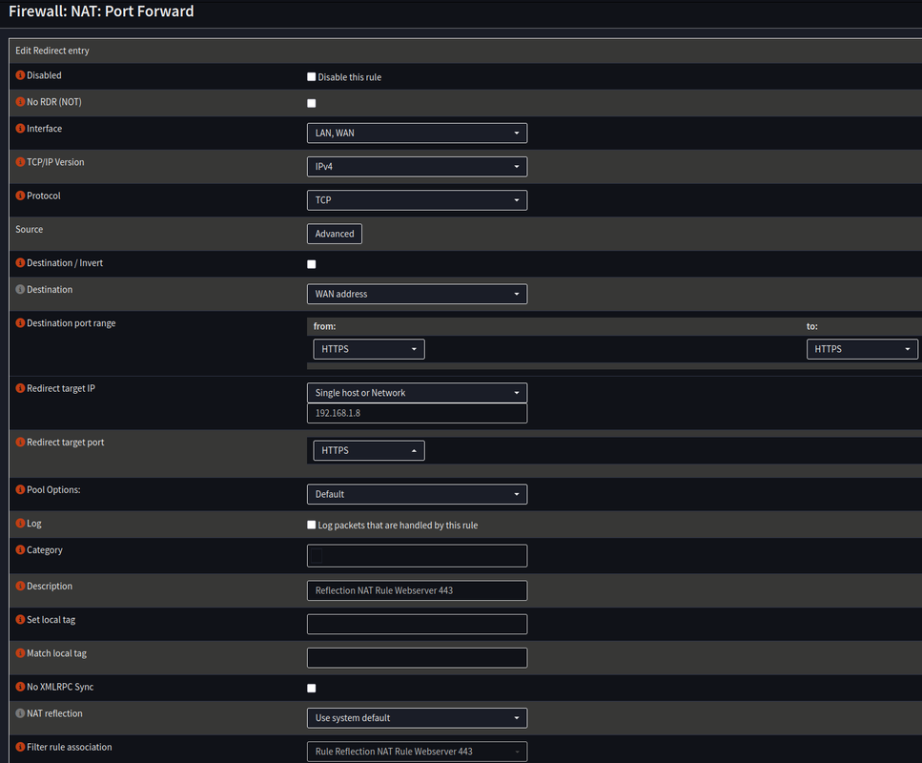Click the info icon beside Log
Image resolution: width=922 pixels, height=763 pixels.
pos(20,523)
